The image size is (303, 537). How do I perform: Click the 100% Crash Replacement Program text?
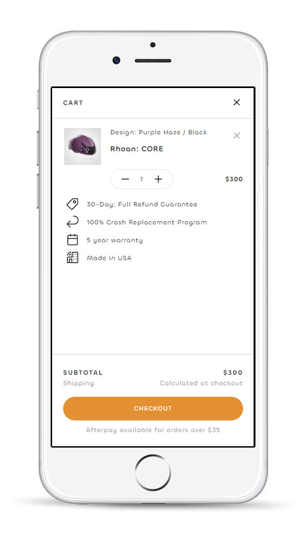147,222
